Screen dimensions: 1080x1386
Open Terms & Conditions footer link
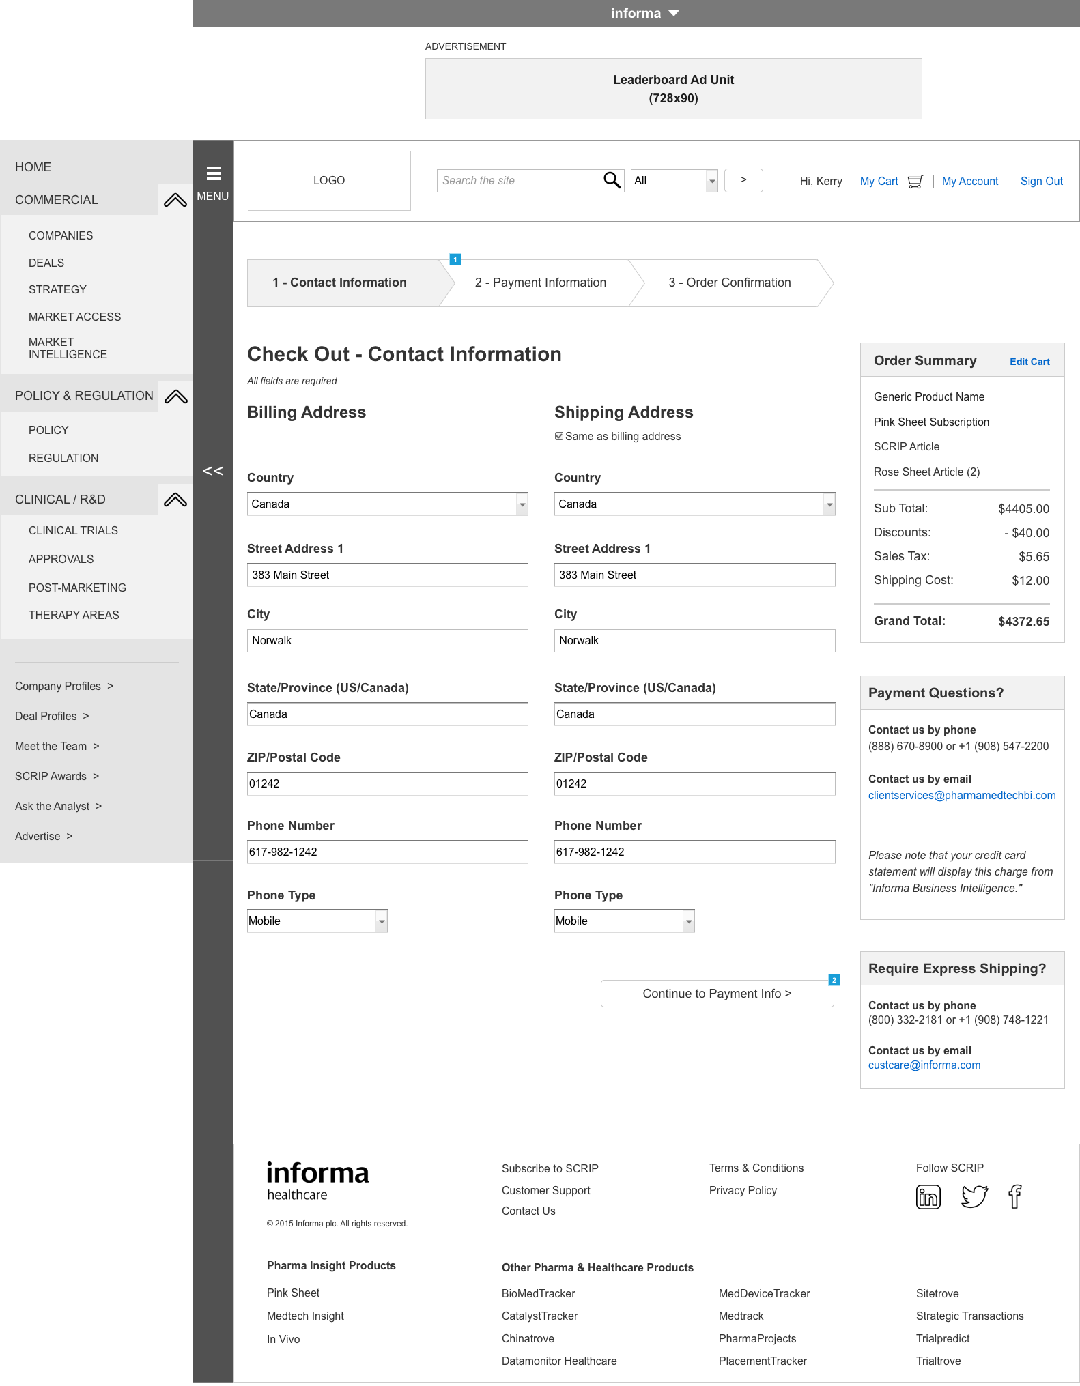[756, 1168]
